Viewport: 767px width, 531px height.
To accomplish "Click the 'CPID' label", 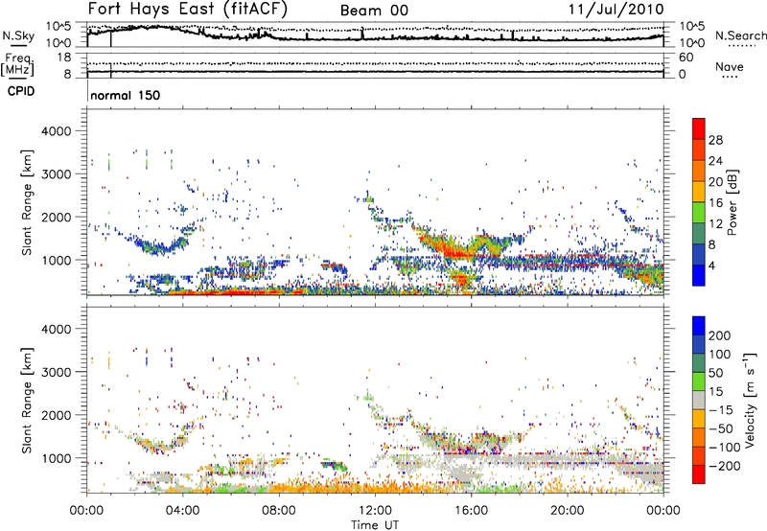I will [x=21, y=91].
